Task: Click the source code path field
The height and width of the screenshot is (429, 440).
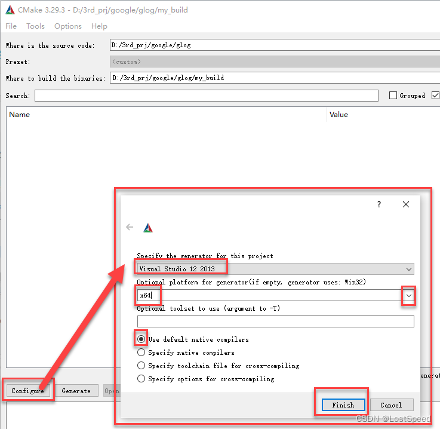Action: [275, 45]
